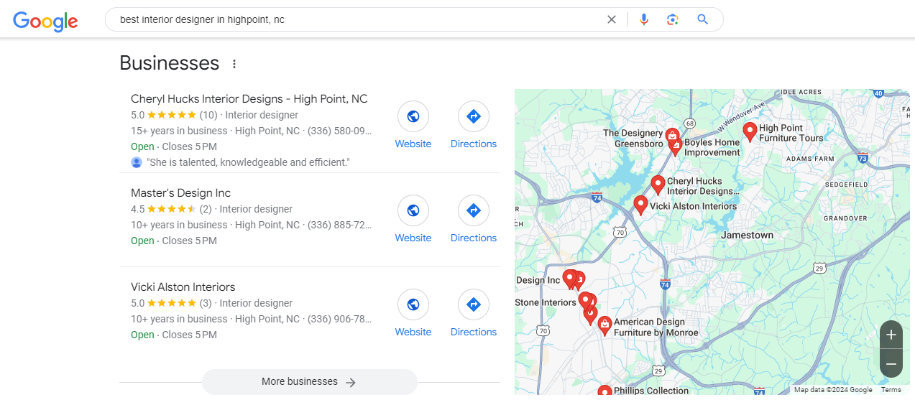
Task: Click The Designery Greensboro map pin
Action: tap(671, 136)
